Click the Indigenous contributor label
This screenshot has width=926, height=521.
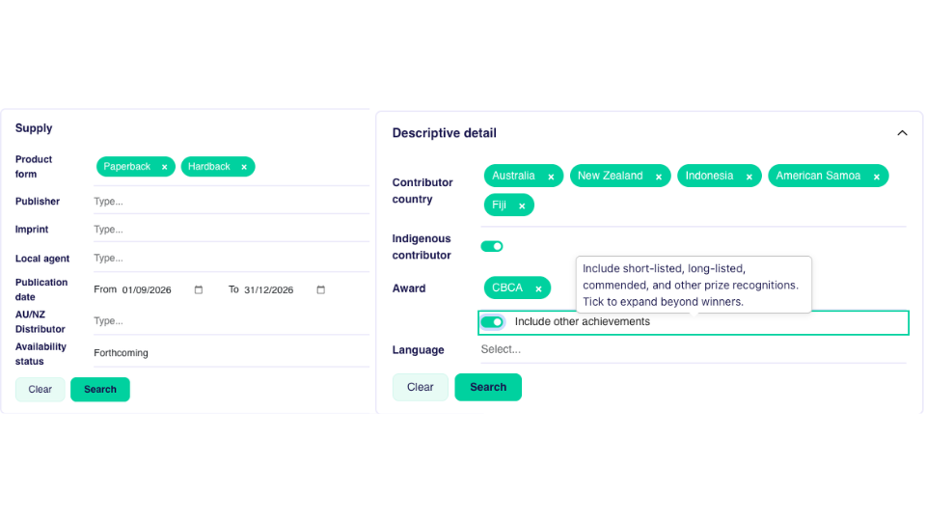422,247
